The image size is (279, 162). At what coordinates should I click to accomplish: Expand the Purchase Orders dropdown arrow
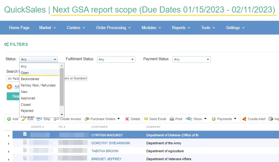click(x=119, y=119)
